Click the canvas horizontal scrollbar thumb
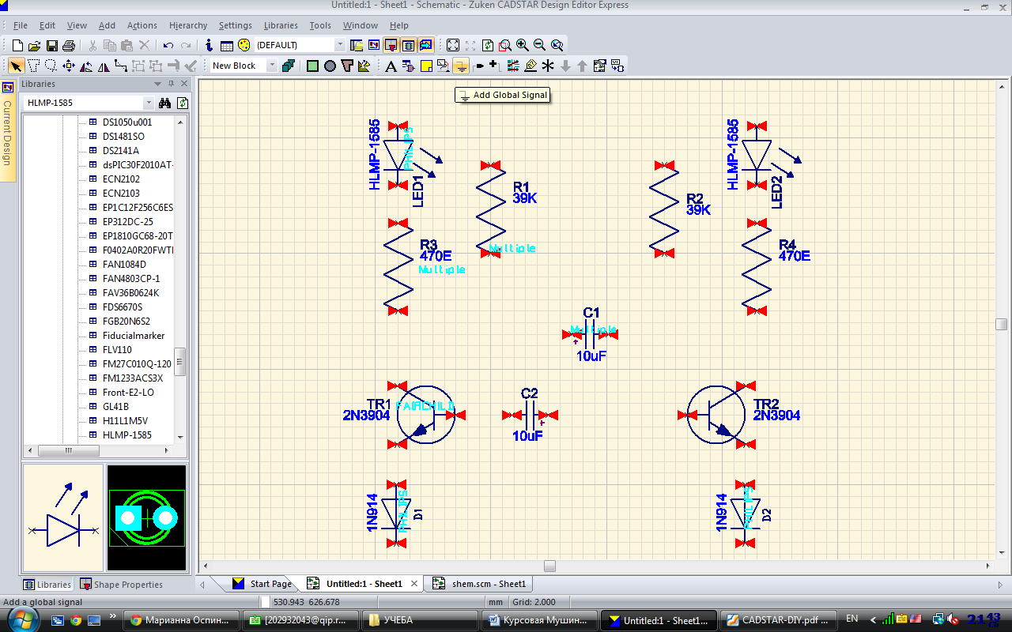The width and height of the screenshot is (1012, 632). (x=549, y=566)
